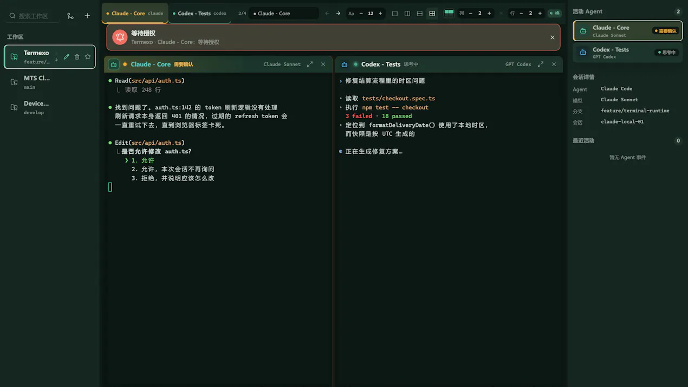Viewport: 688px width, 387px height.
Task: Increase font size above 12
Action: (380, 13)
